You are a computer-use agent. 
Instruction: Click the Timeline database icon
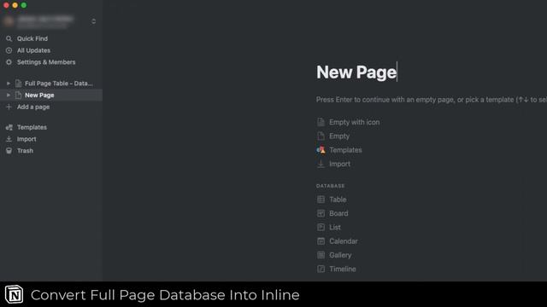[x=321, y=269]
